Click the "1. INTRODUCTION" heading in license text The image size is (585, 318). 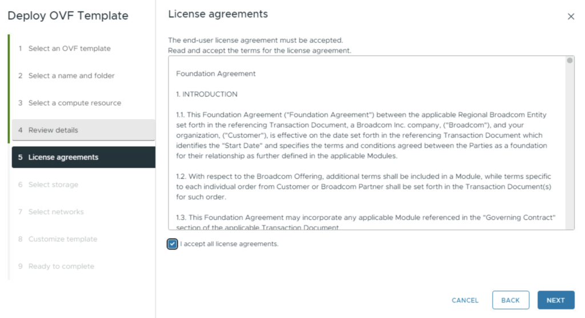(207, 94)
